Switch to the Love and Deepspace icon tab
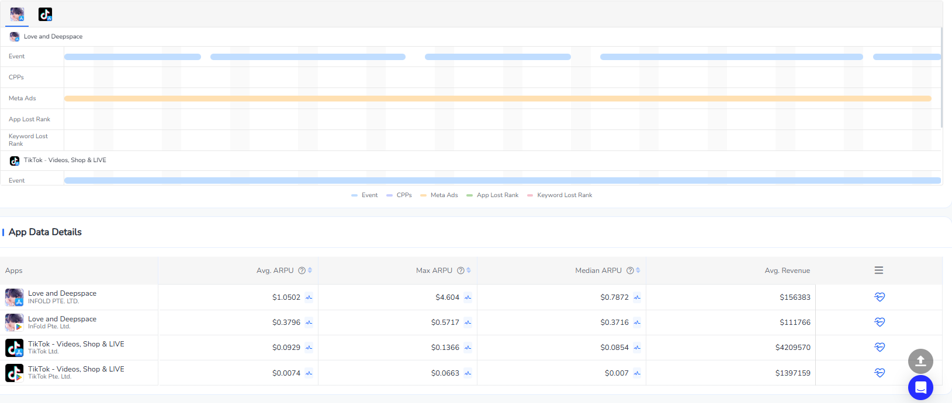The image size is (952, 403). (17, 14)
